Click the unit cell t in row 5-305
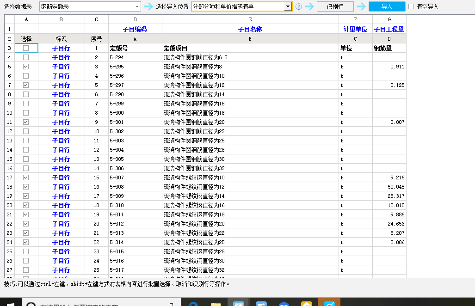The image size is (475, 306). point(355,159)
